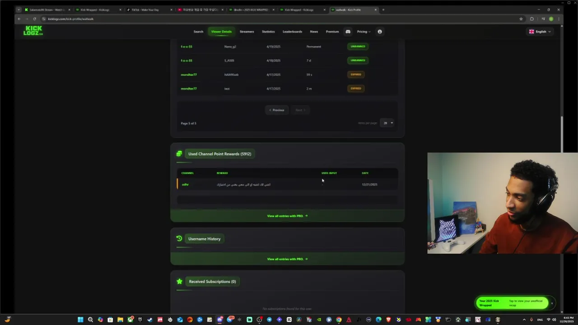Open the browser three-dot menu
The width and height of the screenshot is (578, 325).
(x=559, y=19)
